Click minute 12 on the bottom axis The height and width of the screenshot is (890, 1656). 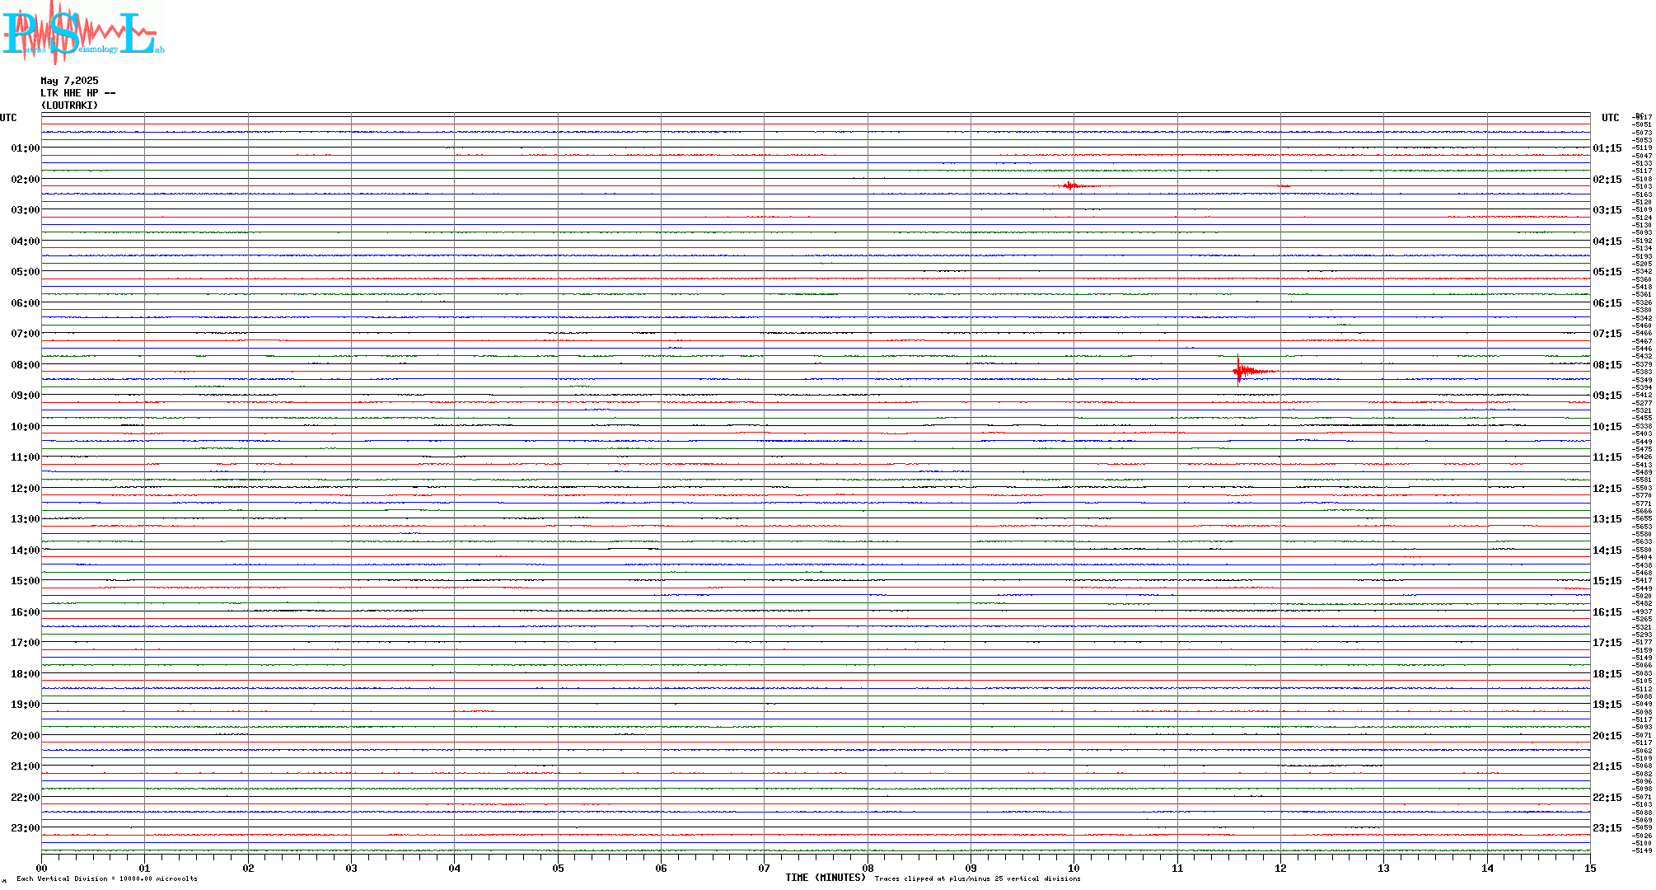[x=1280, y=868]
